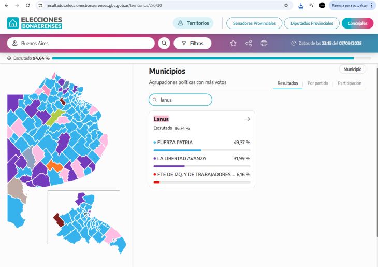Open the Chrome three-dot menu
This screenshot has width=378, height=267.
click(371, 5)
